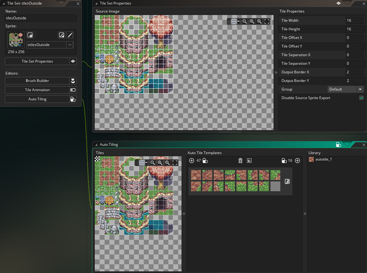This screenshot has height=273, width=367.
Task: Click the select-all frame icon near trash
Action: (249, 160)
